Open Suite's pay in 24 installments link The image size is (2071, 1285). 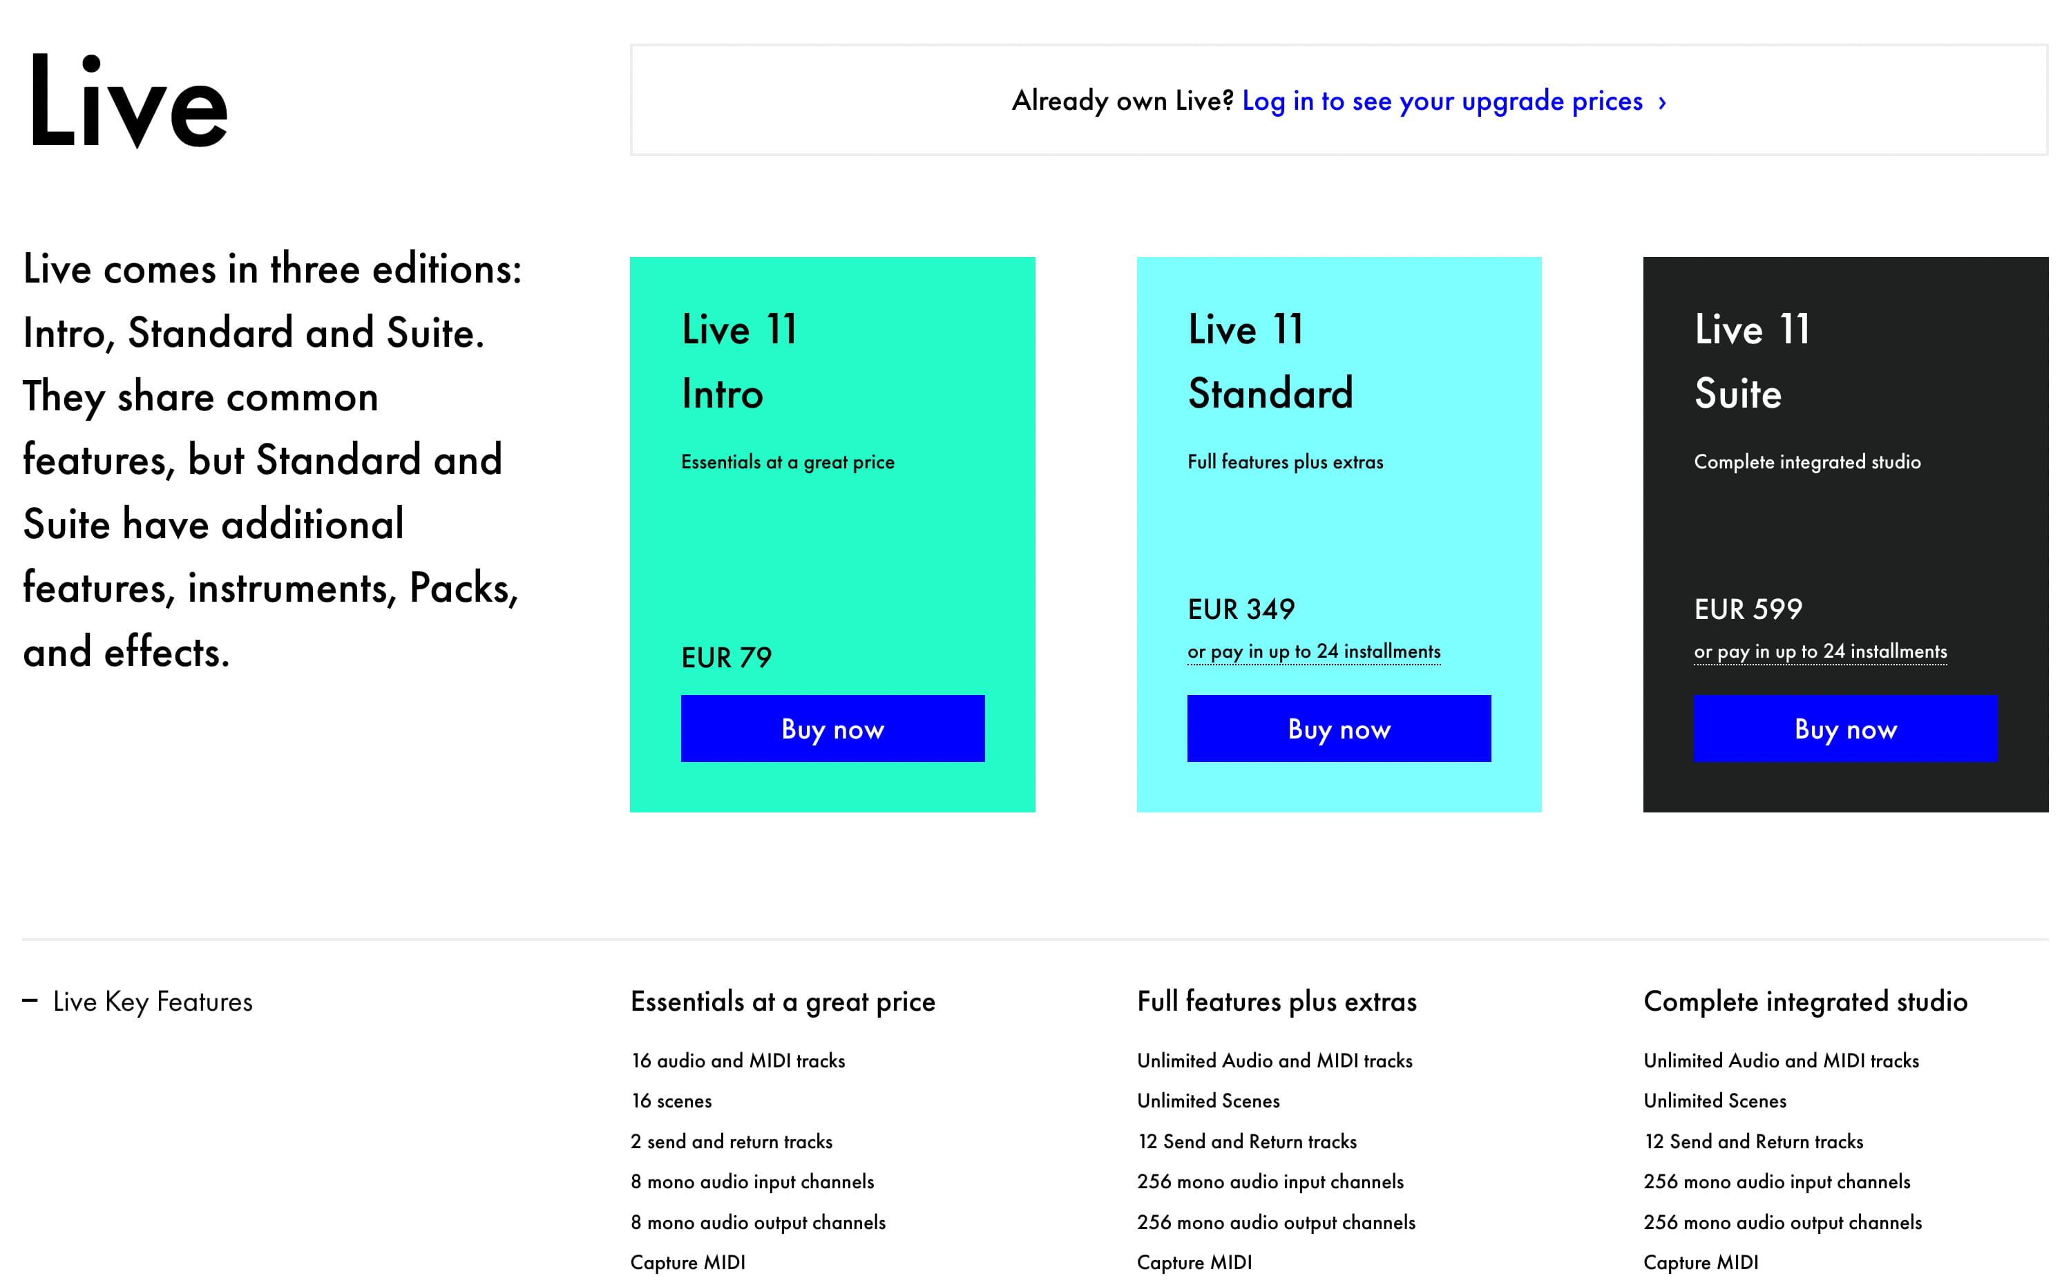tap(1820, 651)
